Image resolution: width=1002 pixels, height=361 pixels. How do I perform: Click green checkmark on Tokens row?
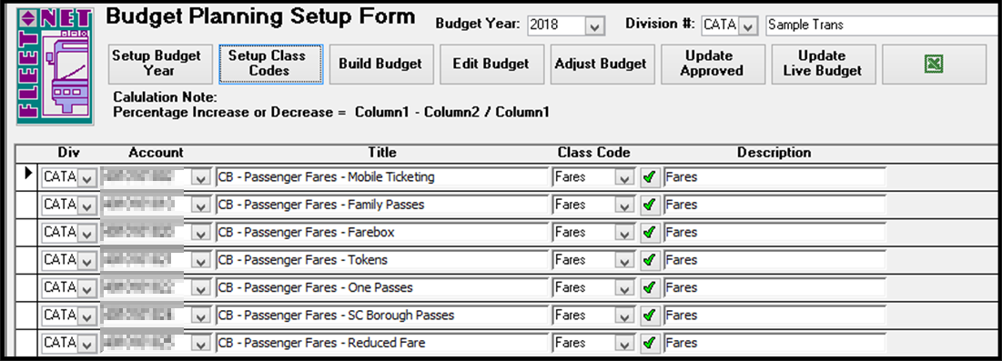point(650,260)
